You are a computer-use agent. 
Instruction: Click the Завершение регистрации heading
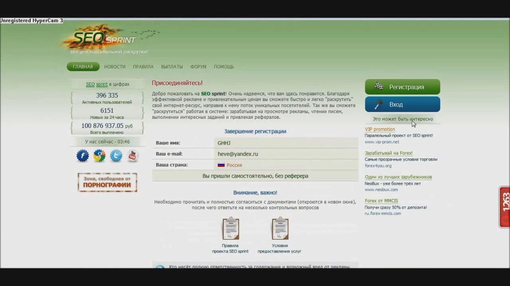coord(255,131)
